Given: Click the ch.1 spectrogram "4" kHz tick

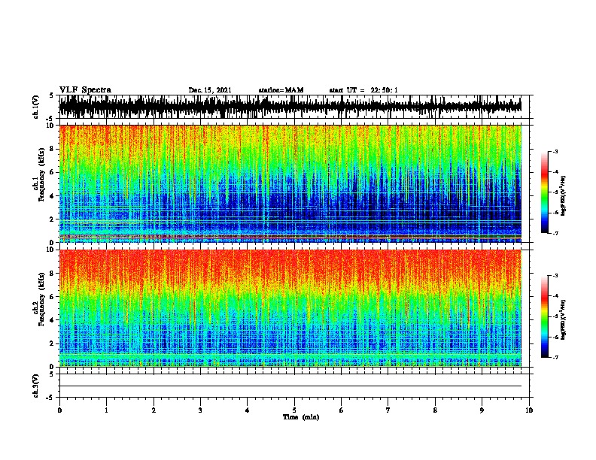Looking at the screenshot, I should [x=53, y=196].
